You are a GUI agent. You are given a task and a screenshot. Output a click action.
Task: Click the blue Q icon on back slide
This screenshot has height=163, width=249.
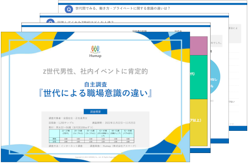point(69,9)
